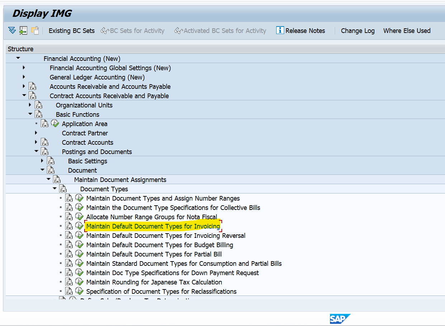
Task: Select Maintain Default Document Types for Invoicing text
Action: pyautogui.click(x=153, y=226)
